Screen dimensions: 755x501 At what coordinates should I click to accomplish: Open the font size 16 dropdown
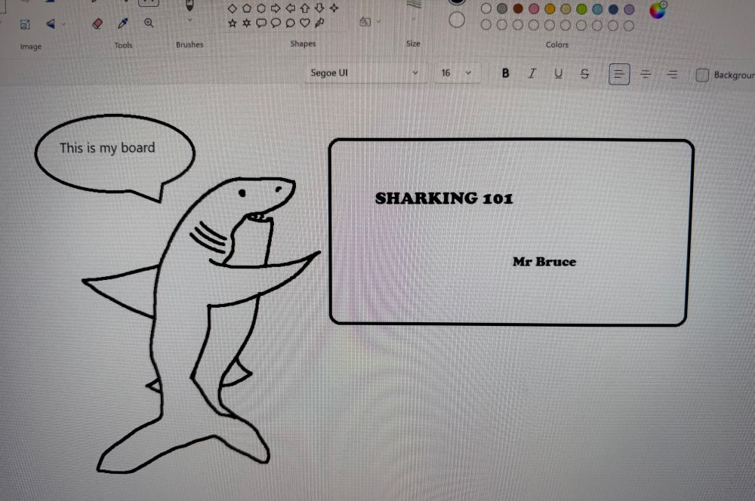click(x=455, y=72)
